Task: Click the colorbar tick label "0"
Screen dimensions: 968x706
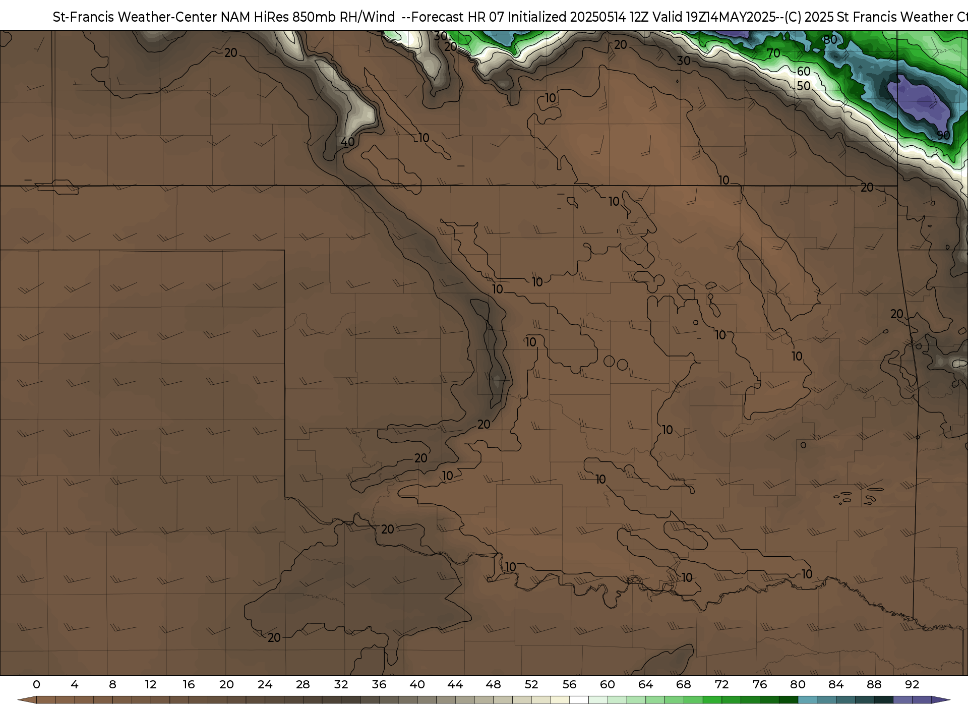Action: point(36,684)
